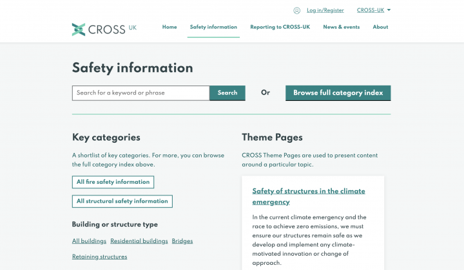
Task: Go to the Home menu item
Action: point(169,27)
